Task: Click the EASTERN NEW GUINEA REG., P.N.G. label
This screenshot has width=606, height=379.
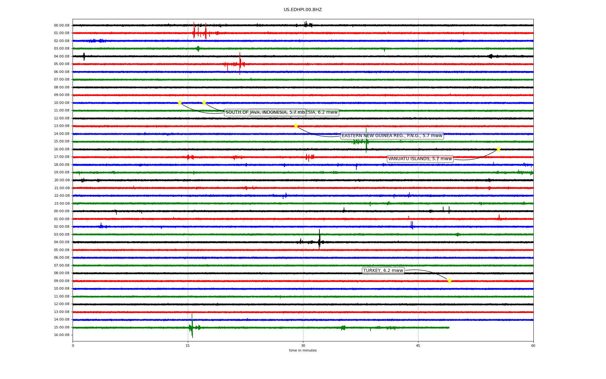Action: coord(392,136)
